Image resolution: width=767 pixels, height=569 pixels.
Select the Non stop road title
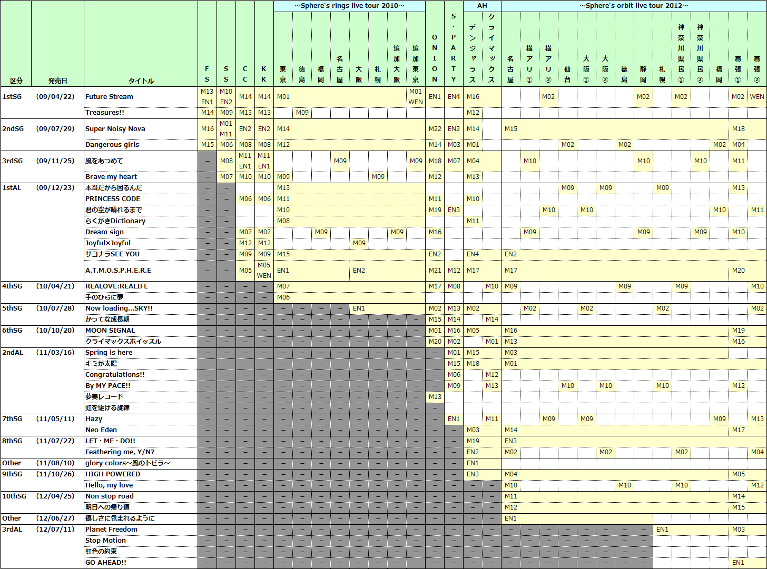(x=110, y=496)
